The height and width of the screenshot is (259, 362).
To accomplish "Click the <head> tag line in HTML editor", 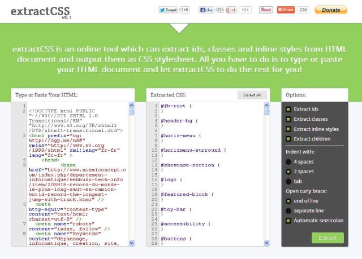I will (x=50, y=160).
